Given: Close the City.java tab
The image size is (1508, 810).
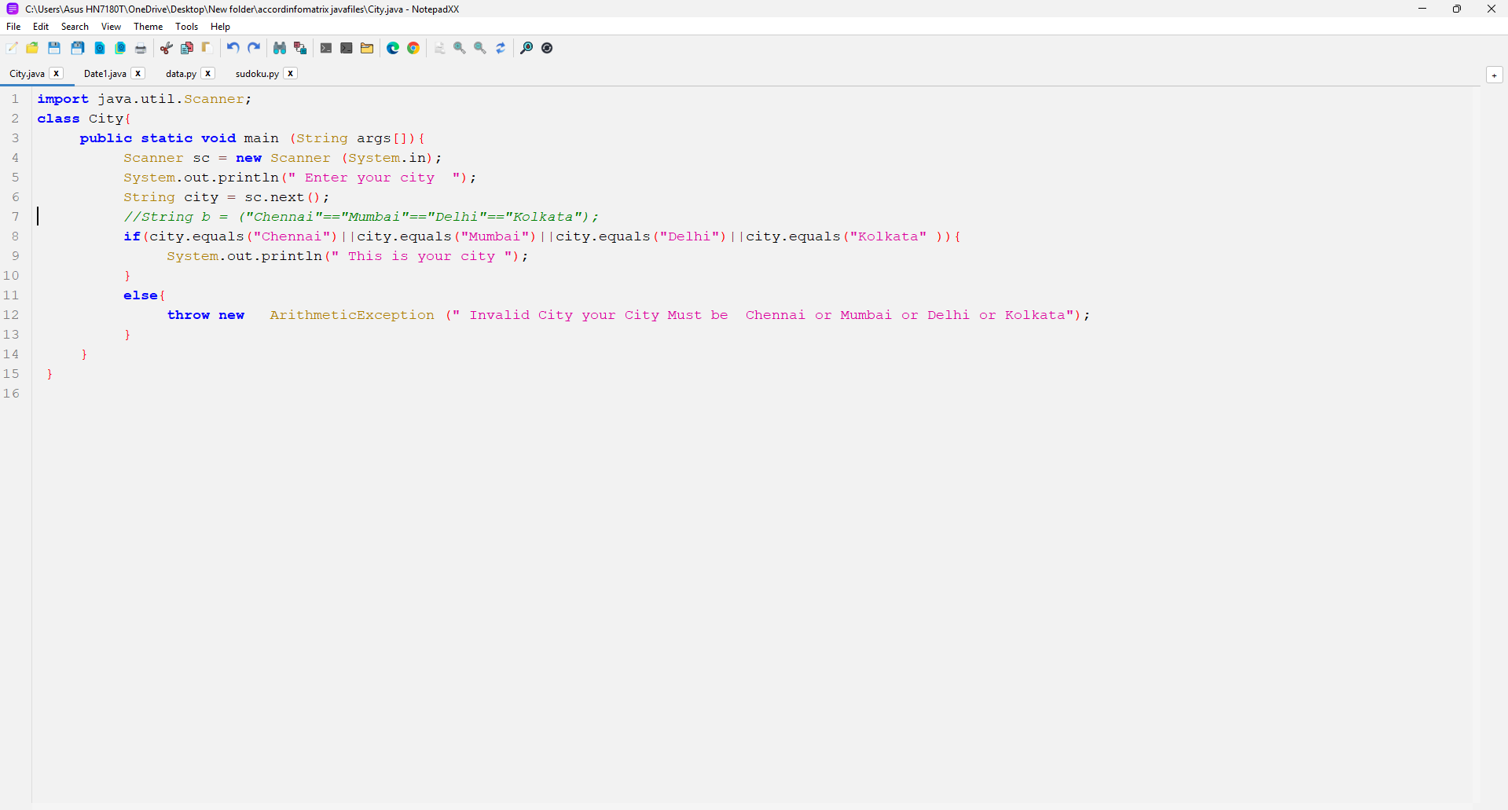Looking at the screenshot, I should [x=57, y=73].
